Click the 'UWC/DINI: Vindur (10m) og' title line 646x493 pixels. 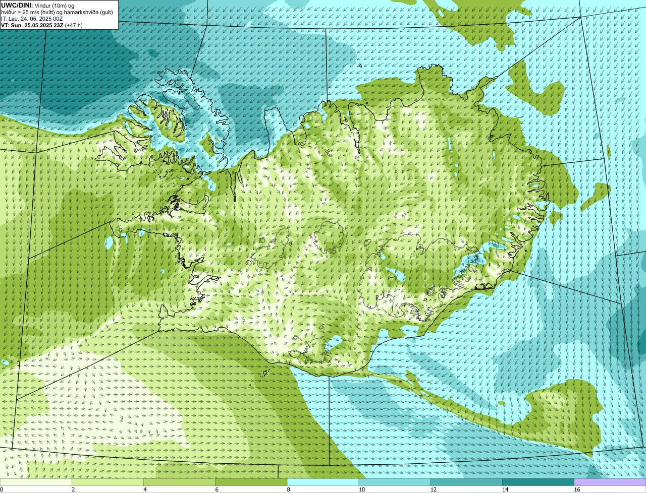[38, 5]
